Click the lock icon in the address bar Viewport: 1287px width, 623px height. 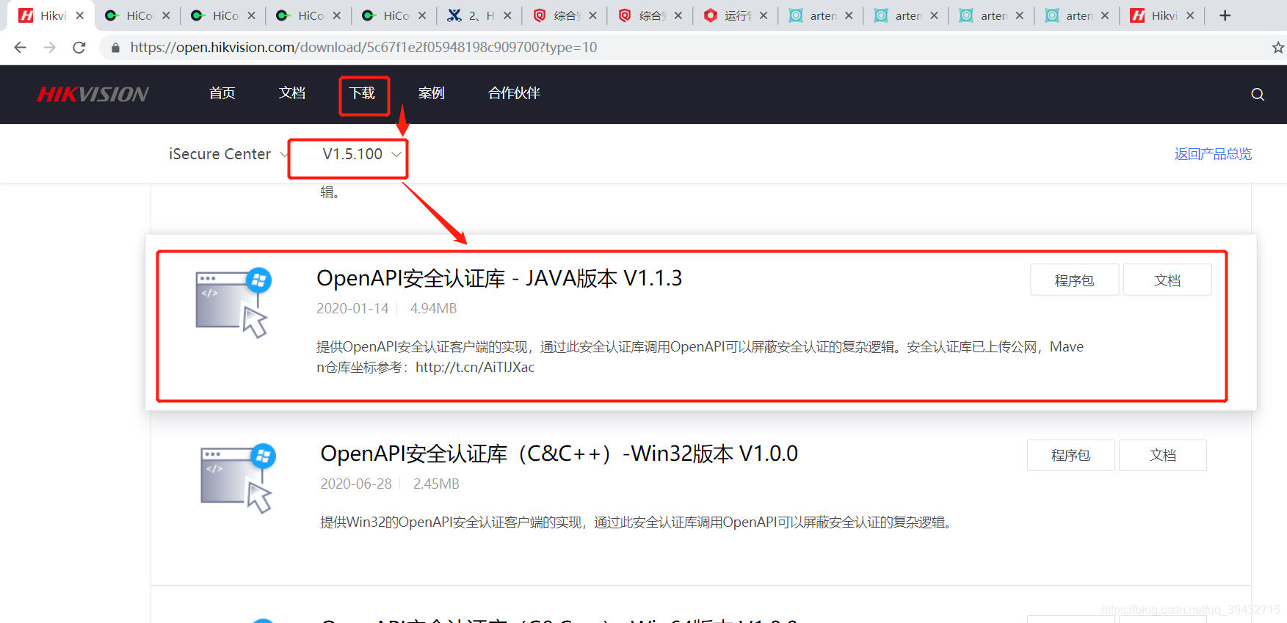[115, 48]
